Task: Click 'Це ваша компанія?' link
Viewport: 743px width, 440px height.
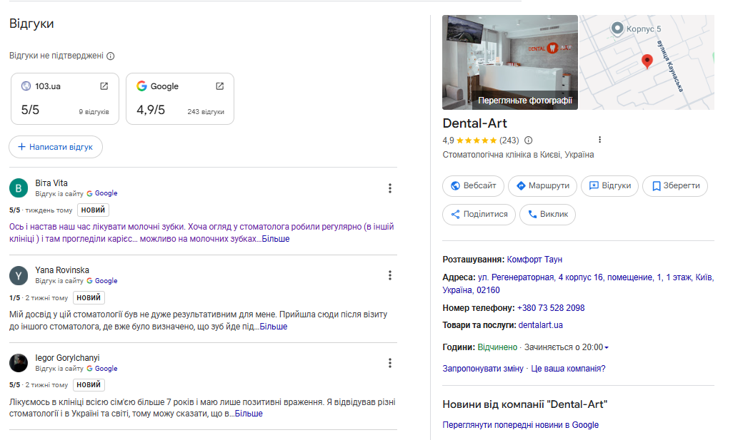Action: click(x=568, y=369)
